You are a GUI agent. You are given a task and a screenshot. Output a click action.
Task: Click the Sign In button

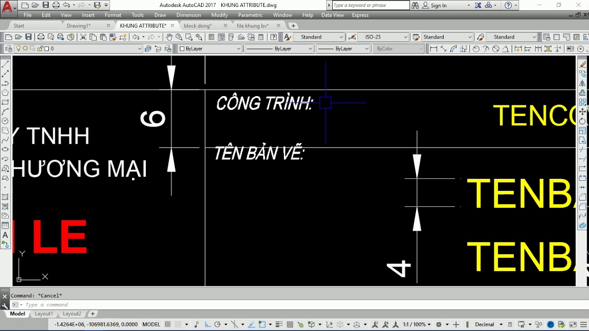point(439,5)
